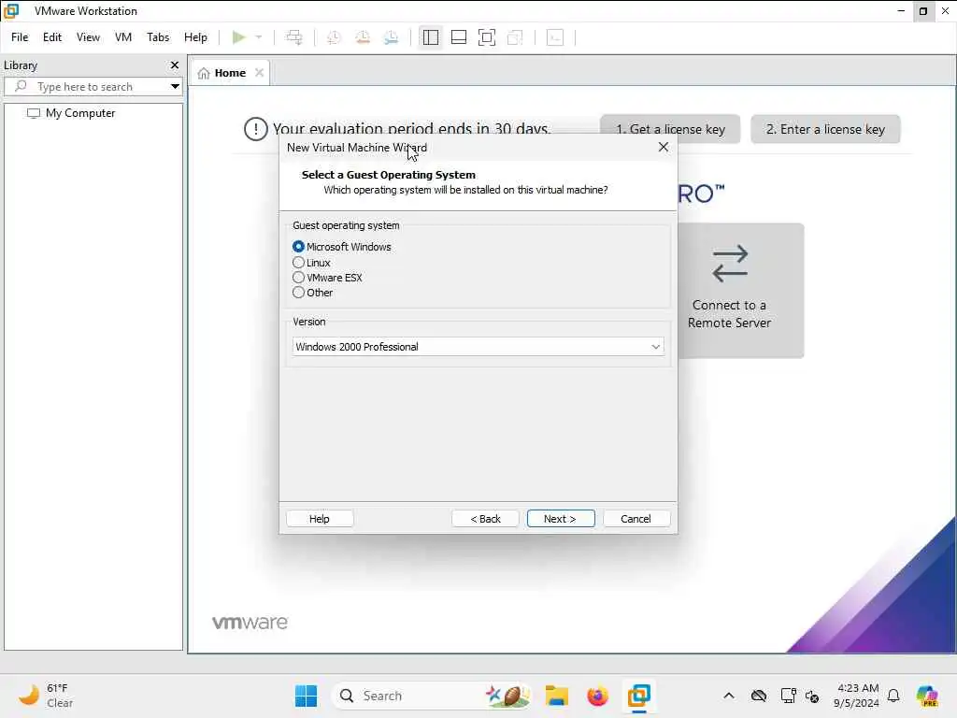Click the Send Ctrl+Alt+Del toolbar icon
Image resolution: width=957 pixels, height=718 pixels.
294,37
